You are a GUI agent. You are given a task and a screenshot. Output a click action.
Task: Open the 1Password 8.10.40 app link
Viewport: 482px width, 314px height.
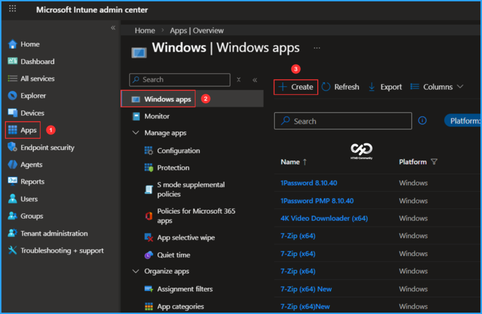(x=309, y=182)
